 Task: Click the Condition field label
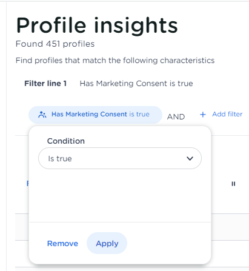tap(66, 141)
